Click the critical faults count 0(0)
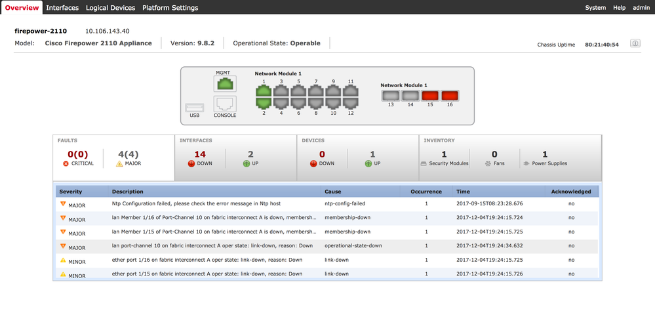The height and width of the screenshot is (309, 655). [78, 154]
